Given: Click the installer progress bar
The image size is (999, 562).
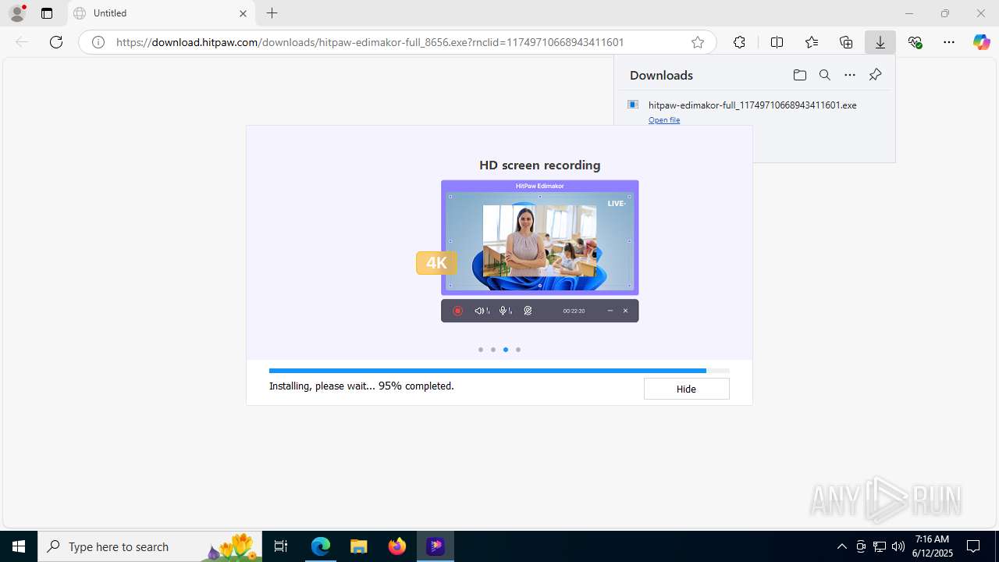Looking at the screenshot, I should click(499, 371).
